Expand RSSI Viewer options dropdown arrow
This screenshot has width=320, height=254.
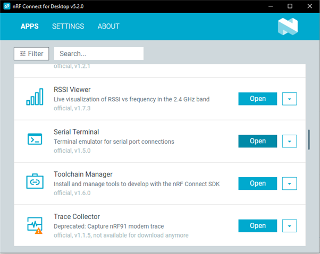click(289, 99)
